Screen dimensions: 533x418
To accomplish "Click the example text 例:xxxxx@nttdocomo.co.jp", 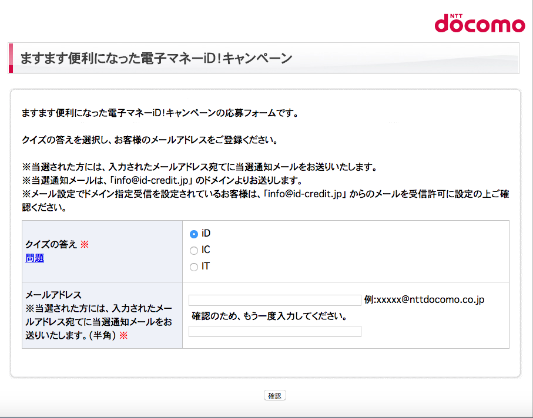I will click(x=424, y=299).
